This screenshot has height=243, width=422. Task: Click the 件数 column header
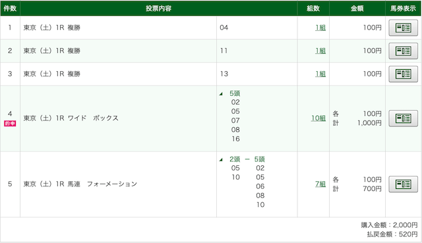click(11, 9)
